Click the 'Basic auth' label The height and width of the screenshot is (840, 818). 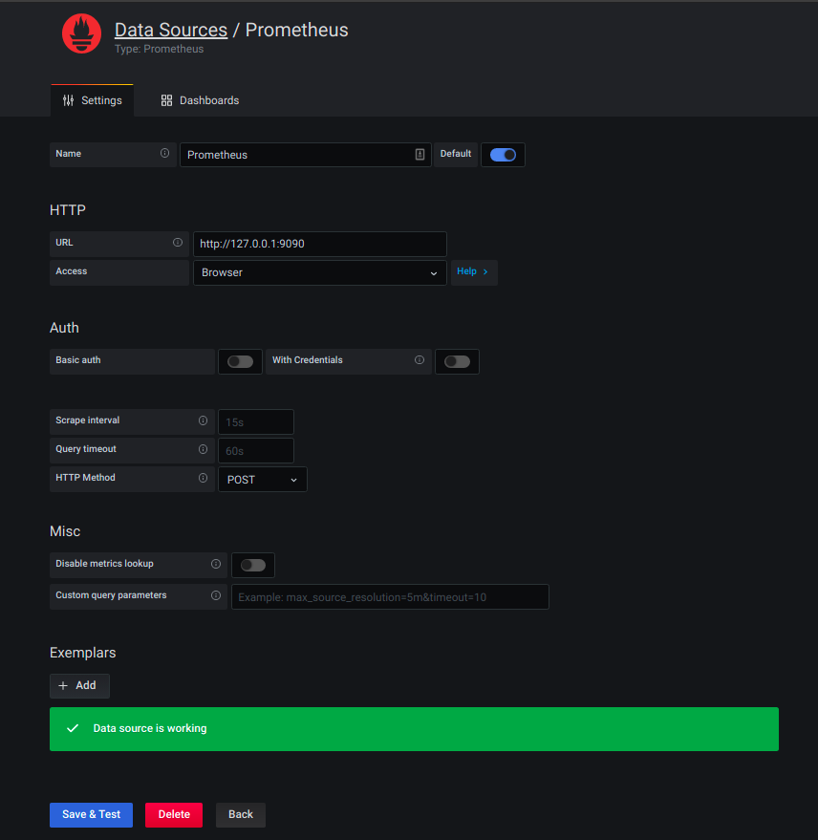click(78, 360)
